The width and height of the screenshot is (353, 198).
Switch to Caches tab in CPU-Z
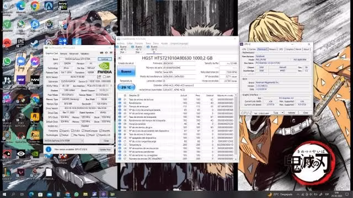(253, 49)
